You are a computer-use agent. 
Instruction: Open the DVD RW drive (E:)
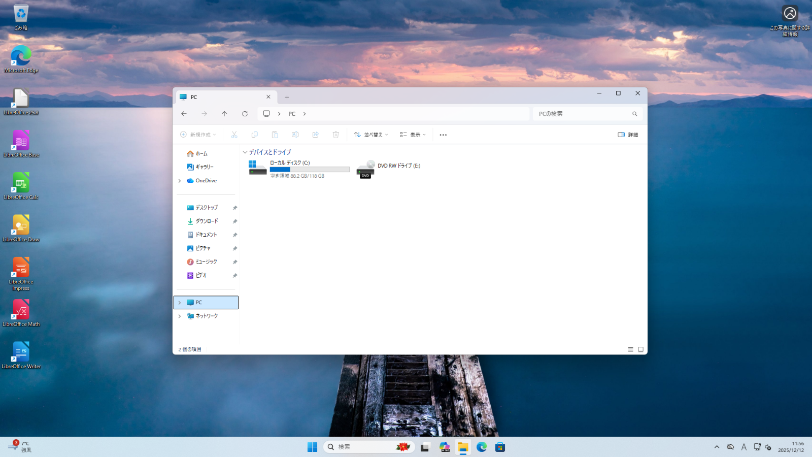tap(389, 169)
